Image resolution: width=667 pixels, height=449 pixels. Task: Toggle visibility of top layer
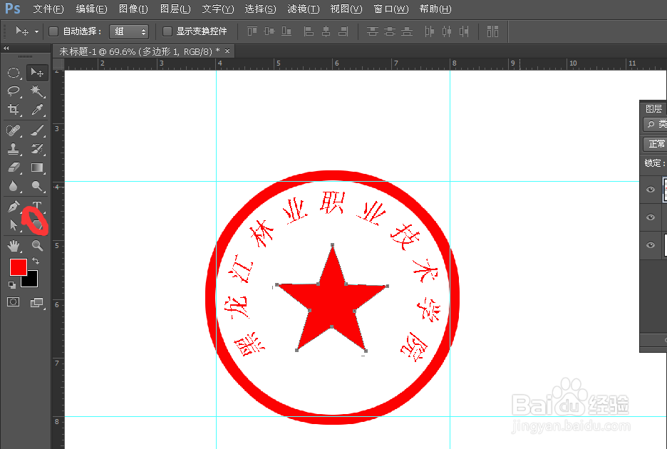tap(651, 190)
